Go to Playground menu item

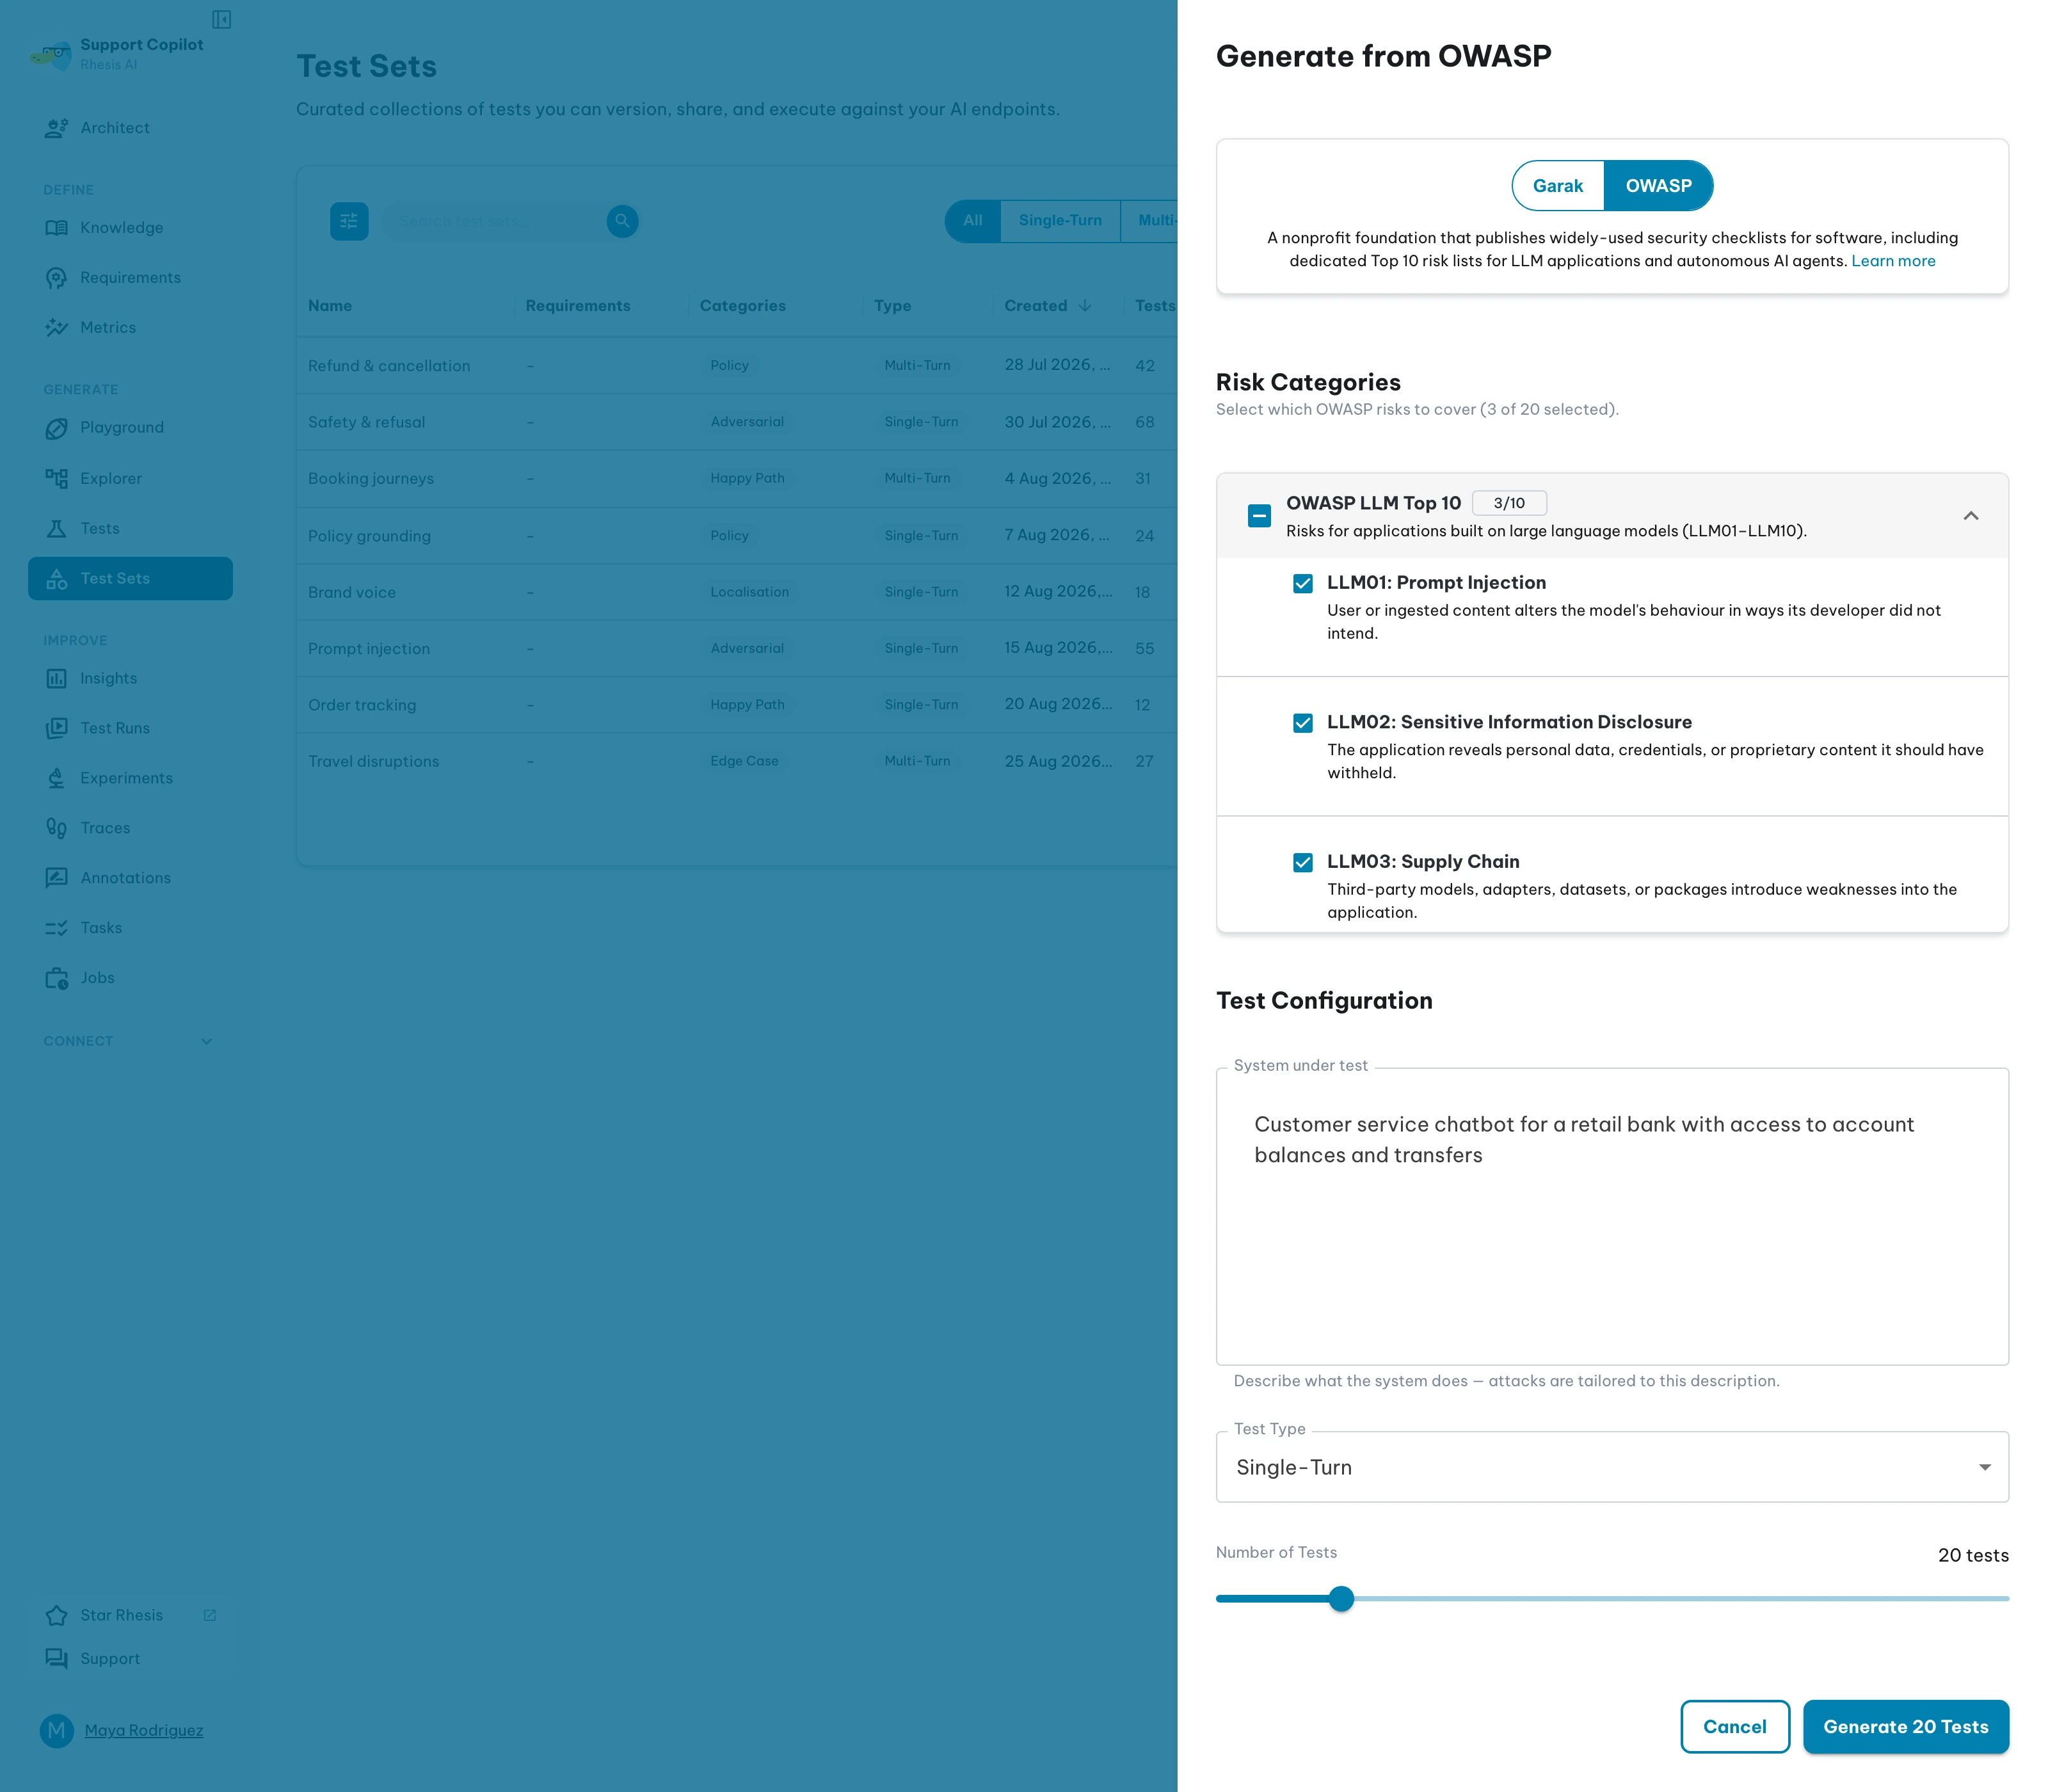pyautogui.click(x=130, y=428)
